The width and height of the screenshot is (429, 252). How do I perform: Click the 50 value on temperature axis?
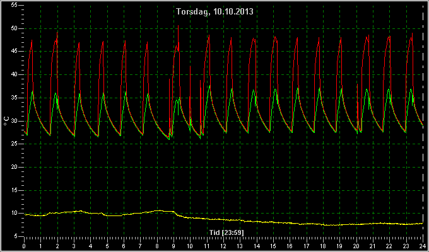tap(15, 28)
